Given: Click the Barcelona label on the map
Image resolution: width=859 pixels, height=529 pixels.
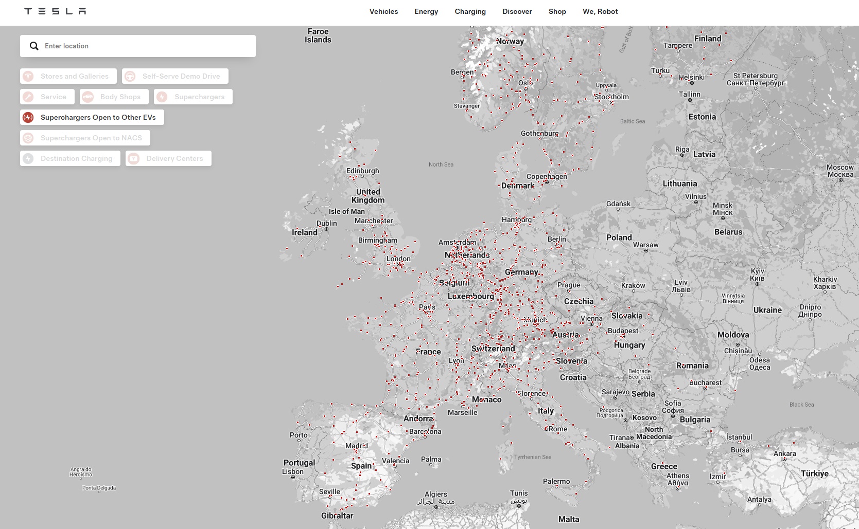Looking at the screenshot, I should (x=425, y=431).
